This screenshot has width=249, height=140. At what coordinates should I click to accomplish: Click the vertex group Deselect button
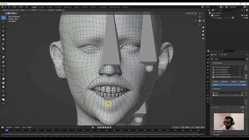point(243,82)
